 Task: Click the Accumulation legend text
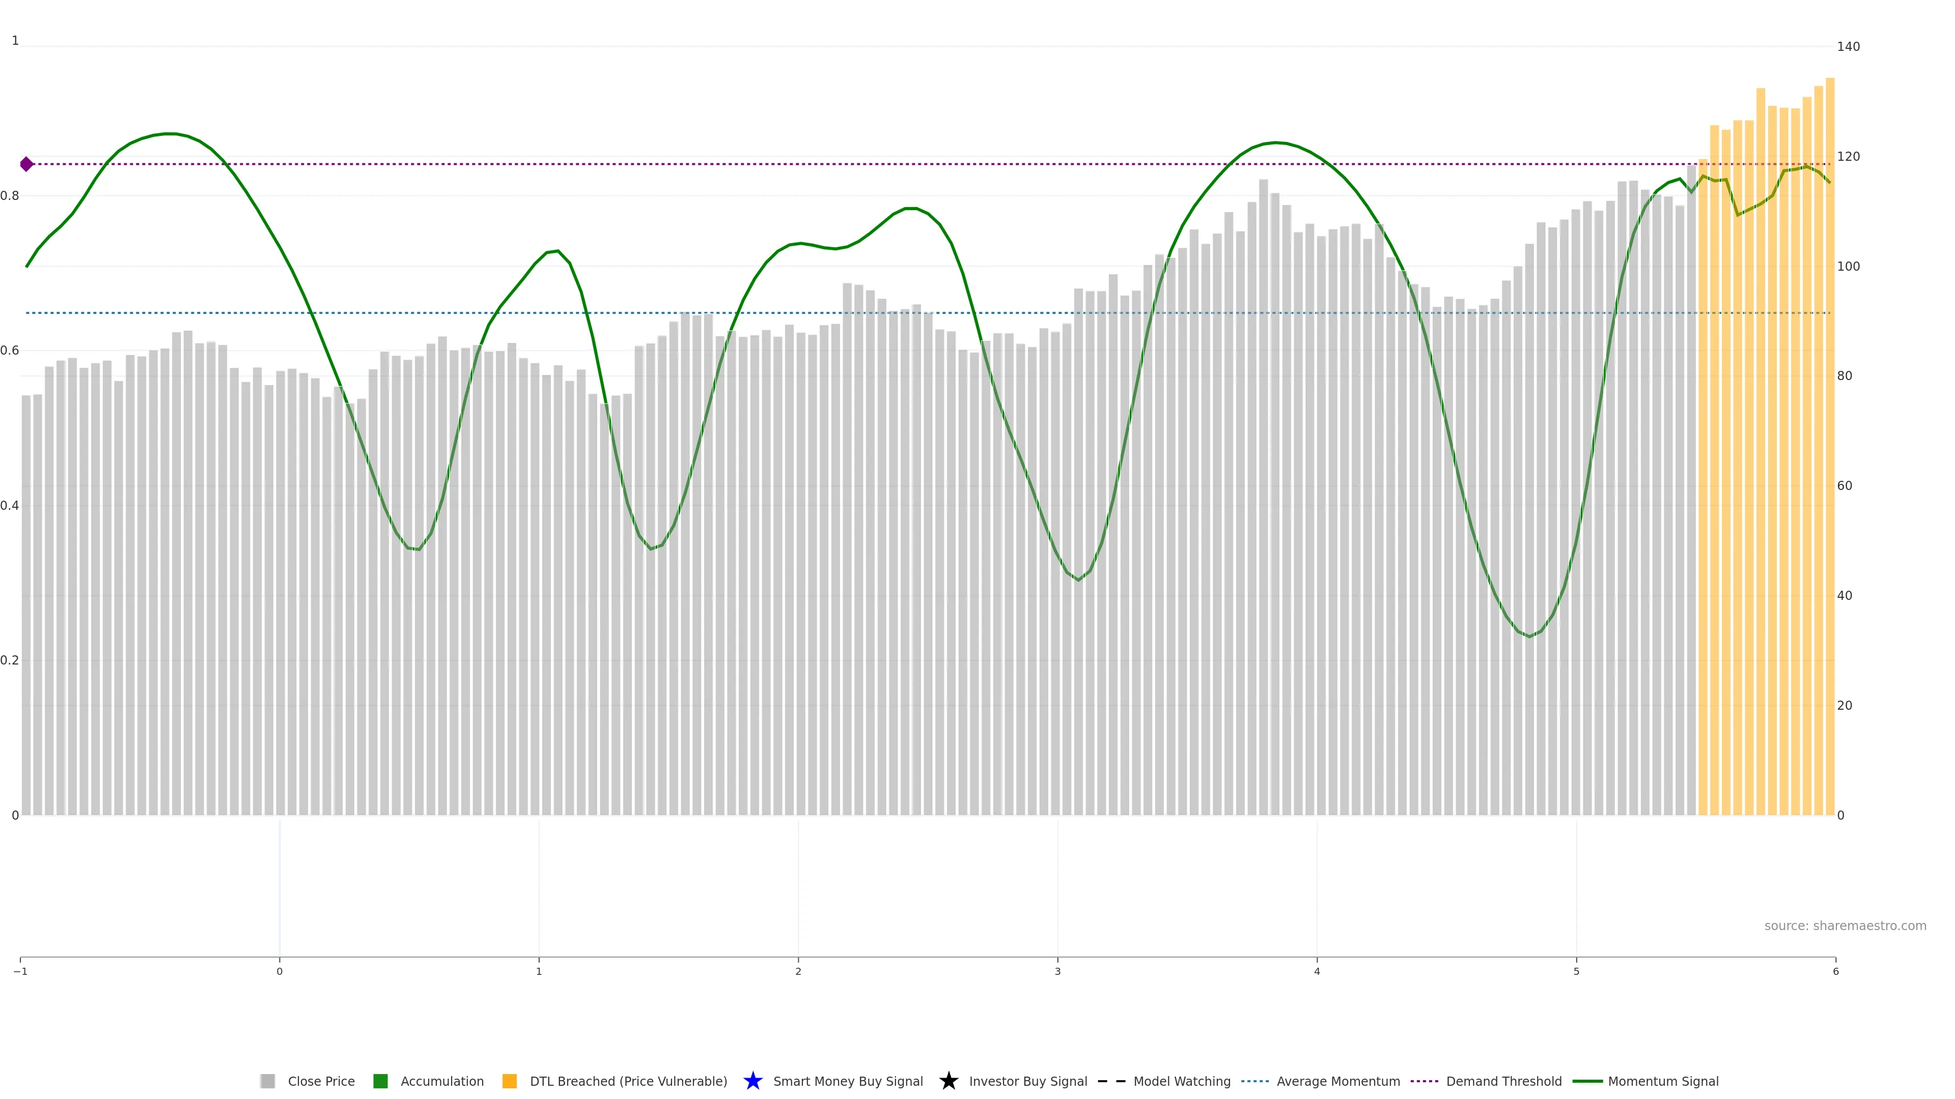442,1081
